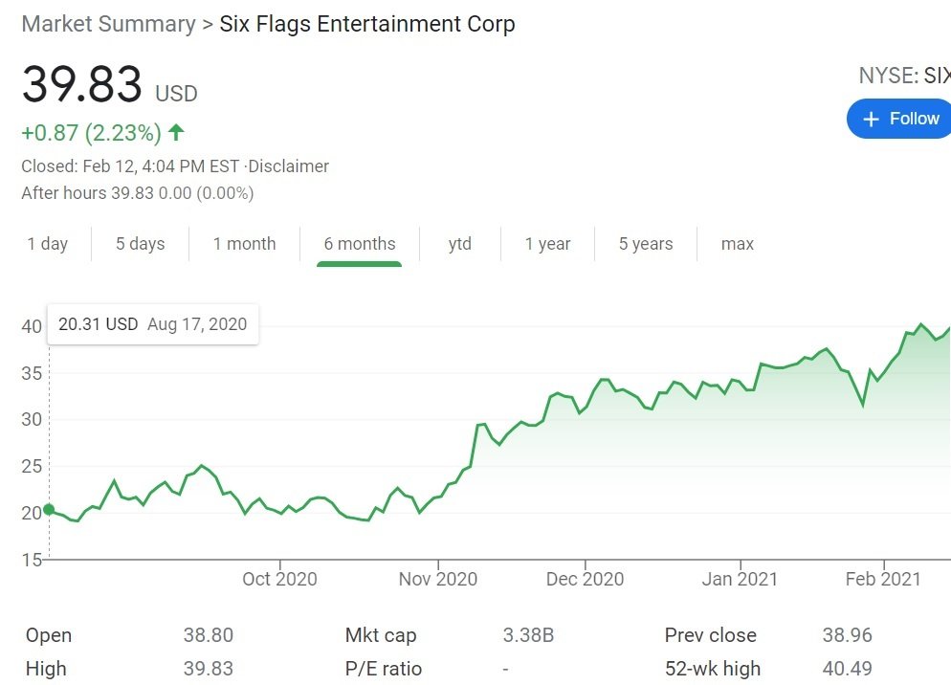Click the NYSE: SIX ticker label
The image size is (951, 685).
pos(905,76)
